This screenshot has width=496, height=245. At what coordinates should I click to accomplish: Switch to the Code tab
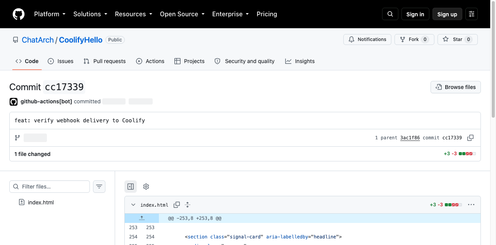pyautogui.click(x=27, y=61)
